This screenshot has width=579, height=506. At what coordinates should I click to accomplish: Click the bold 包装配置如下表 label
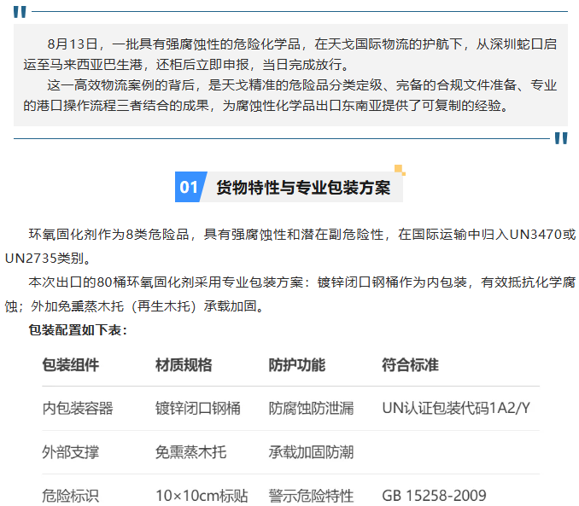pos(78,329)
